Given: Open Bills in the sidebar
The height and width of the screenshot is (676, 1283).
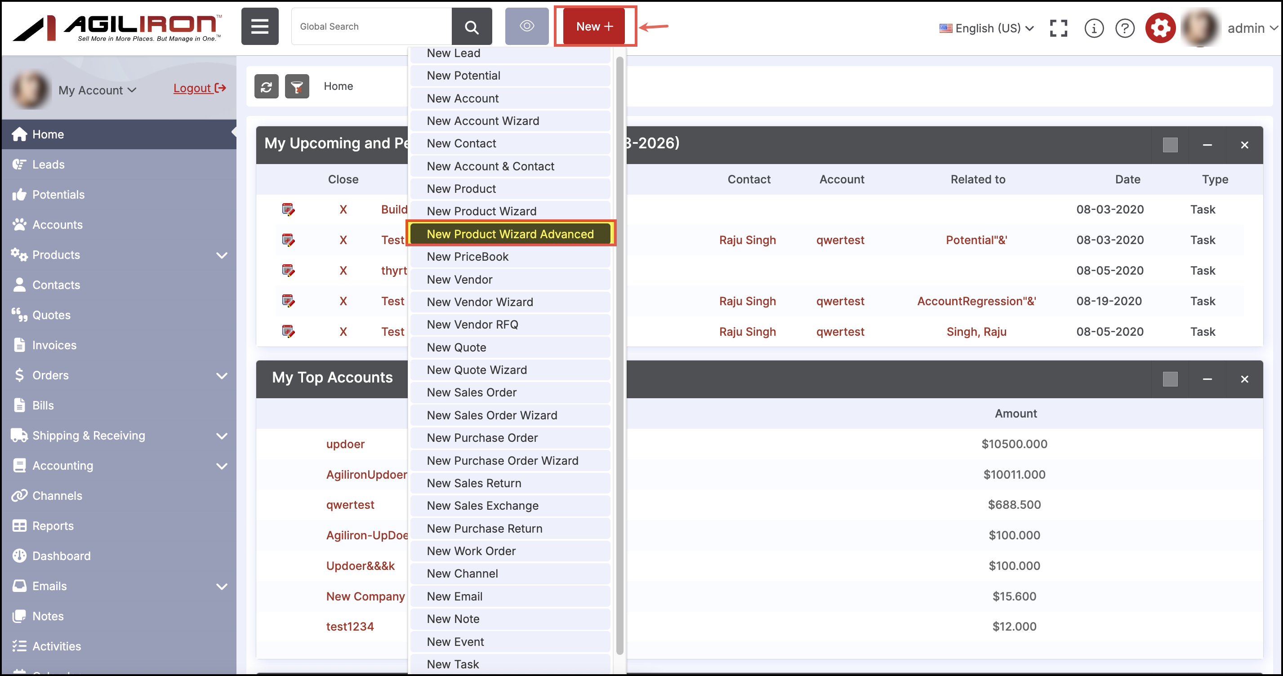Looking at the screenshot, I should coord(119,405).
